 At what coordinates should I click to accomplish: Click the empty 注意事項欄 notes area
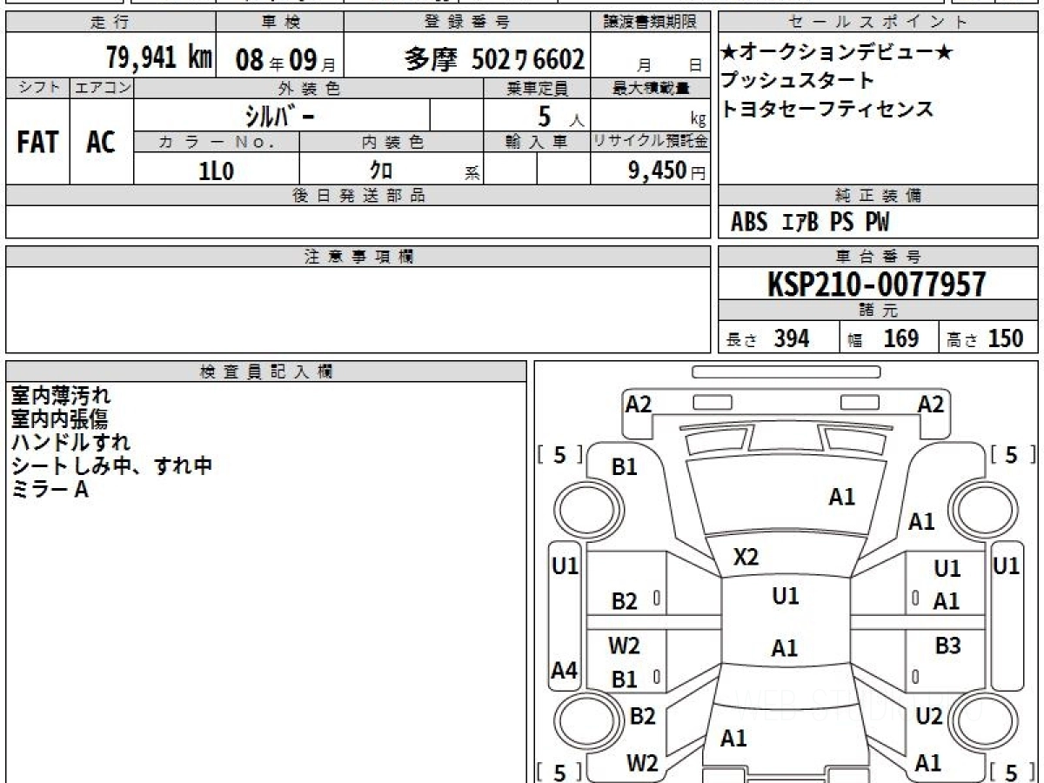pyautogui.click(x=358, y=309)
